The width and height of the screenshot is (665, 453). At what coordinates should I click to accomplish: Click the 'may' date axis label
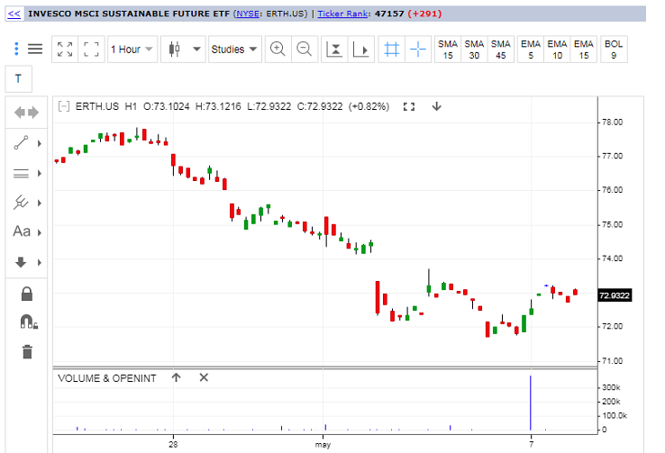point(323,445)
